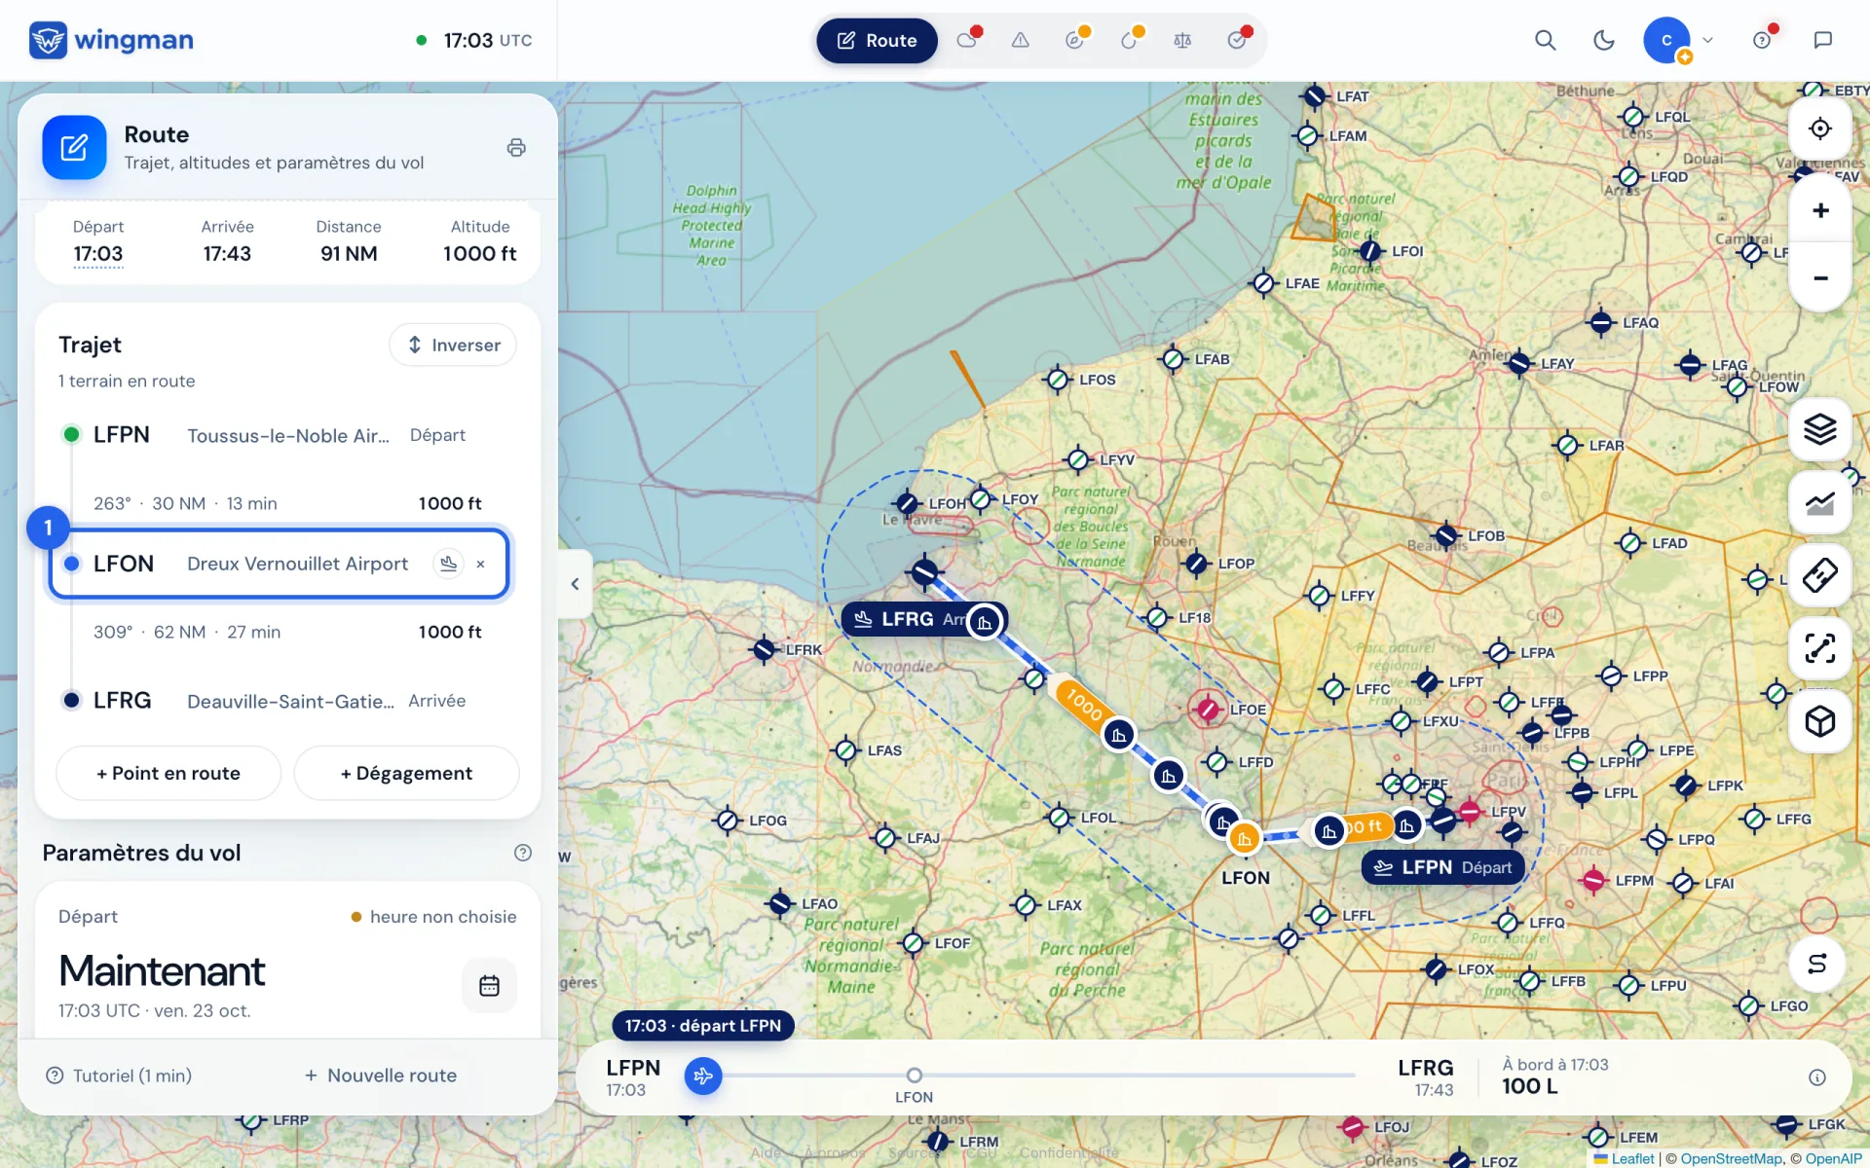Zoom out the map with minus button
Viewport: 1870px width, 1168px height.
tap(1819, 277)
